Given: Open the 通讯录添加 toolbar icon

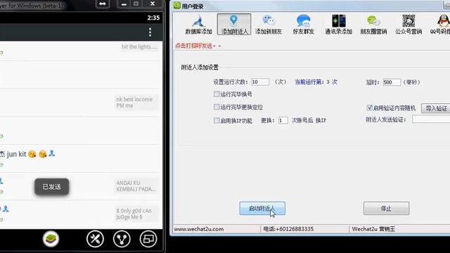Looking at the screenshot, I should coord(339,25).
